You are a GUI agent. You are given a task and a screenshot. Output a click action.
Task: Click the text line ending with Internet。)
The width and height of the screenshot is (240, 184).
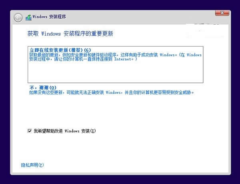point(83,59)
